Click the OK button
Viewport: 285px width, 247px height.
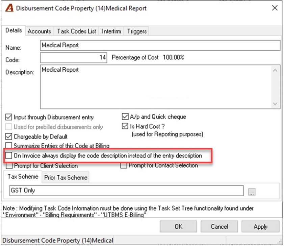point(178,227)
